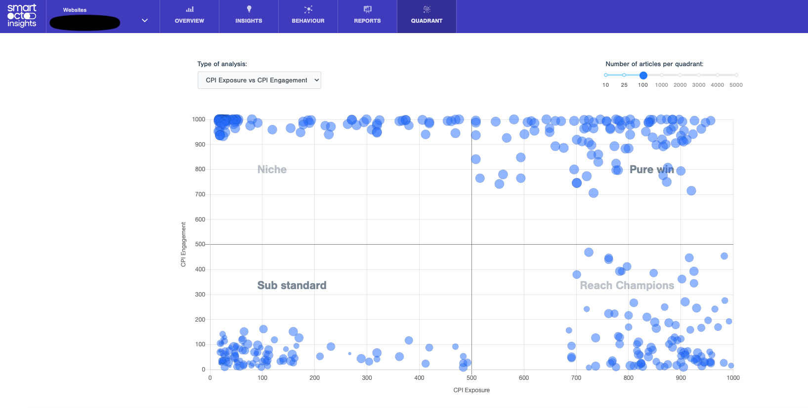This screenshot has height=408, width=808.
Task: Click the Insights lightbulb icon
Action: click(x=249, y=9)
